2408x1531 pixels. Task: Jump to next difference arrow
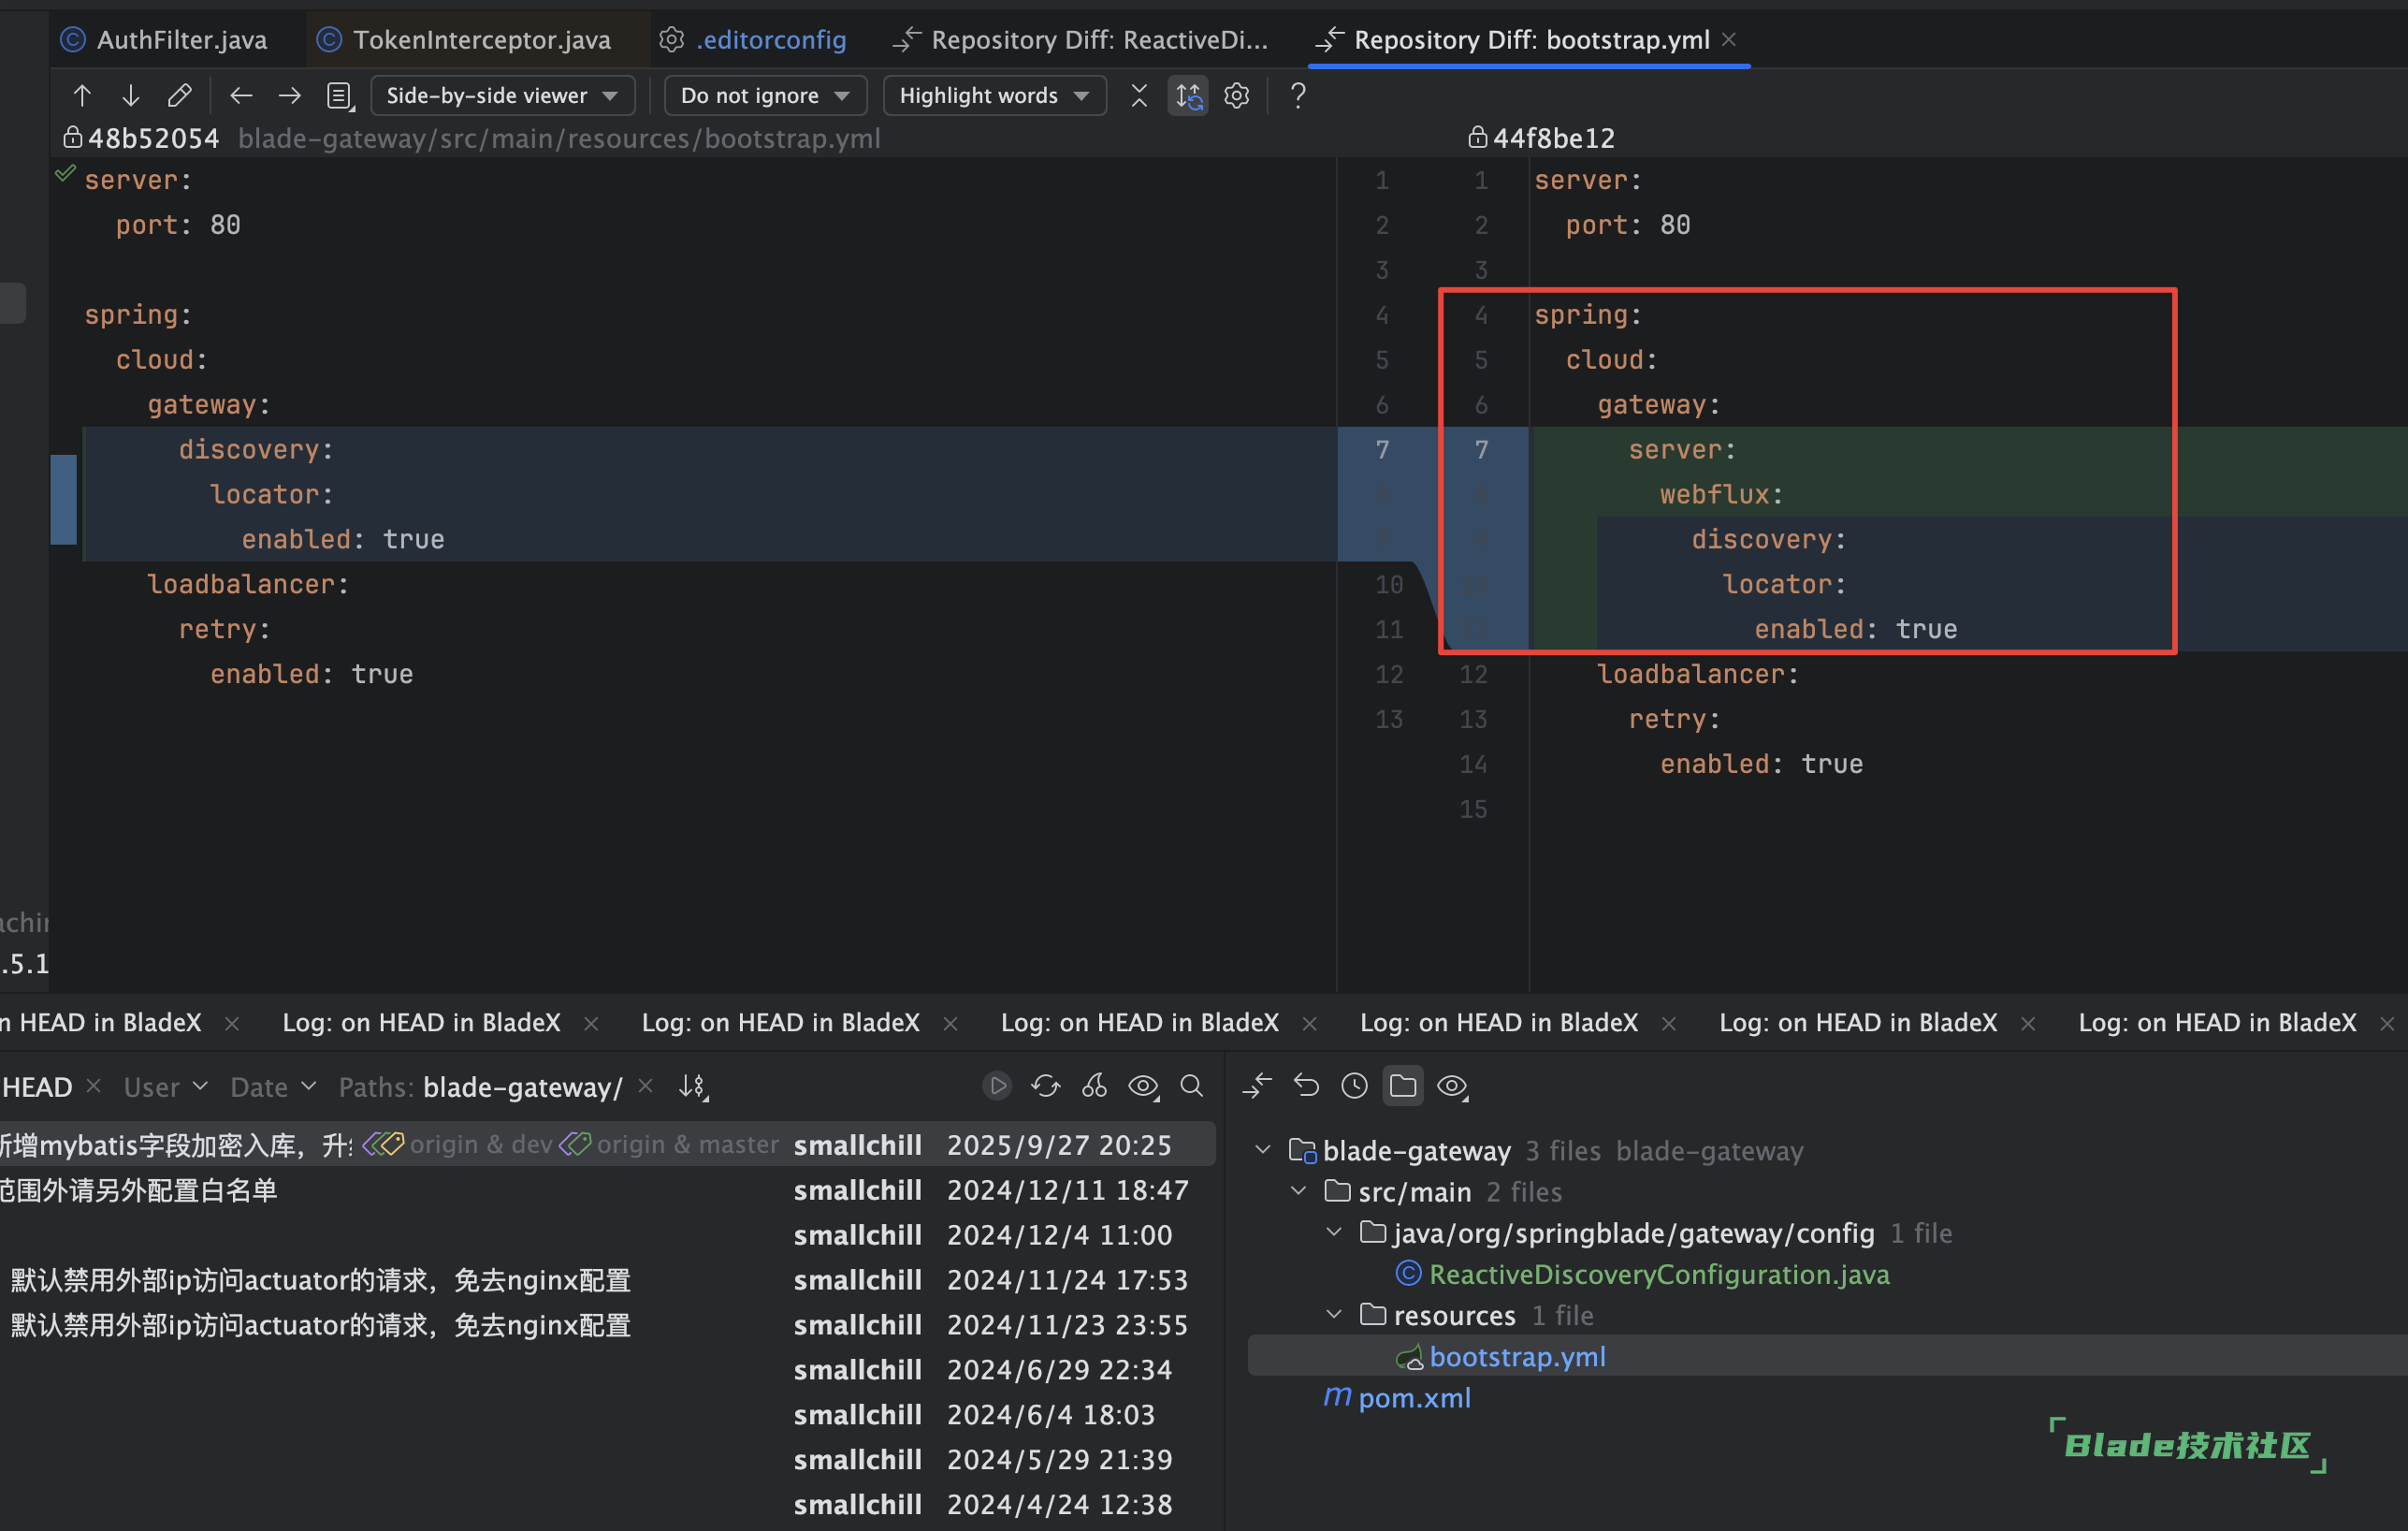(x=130, y=96)
